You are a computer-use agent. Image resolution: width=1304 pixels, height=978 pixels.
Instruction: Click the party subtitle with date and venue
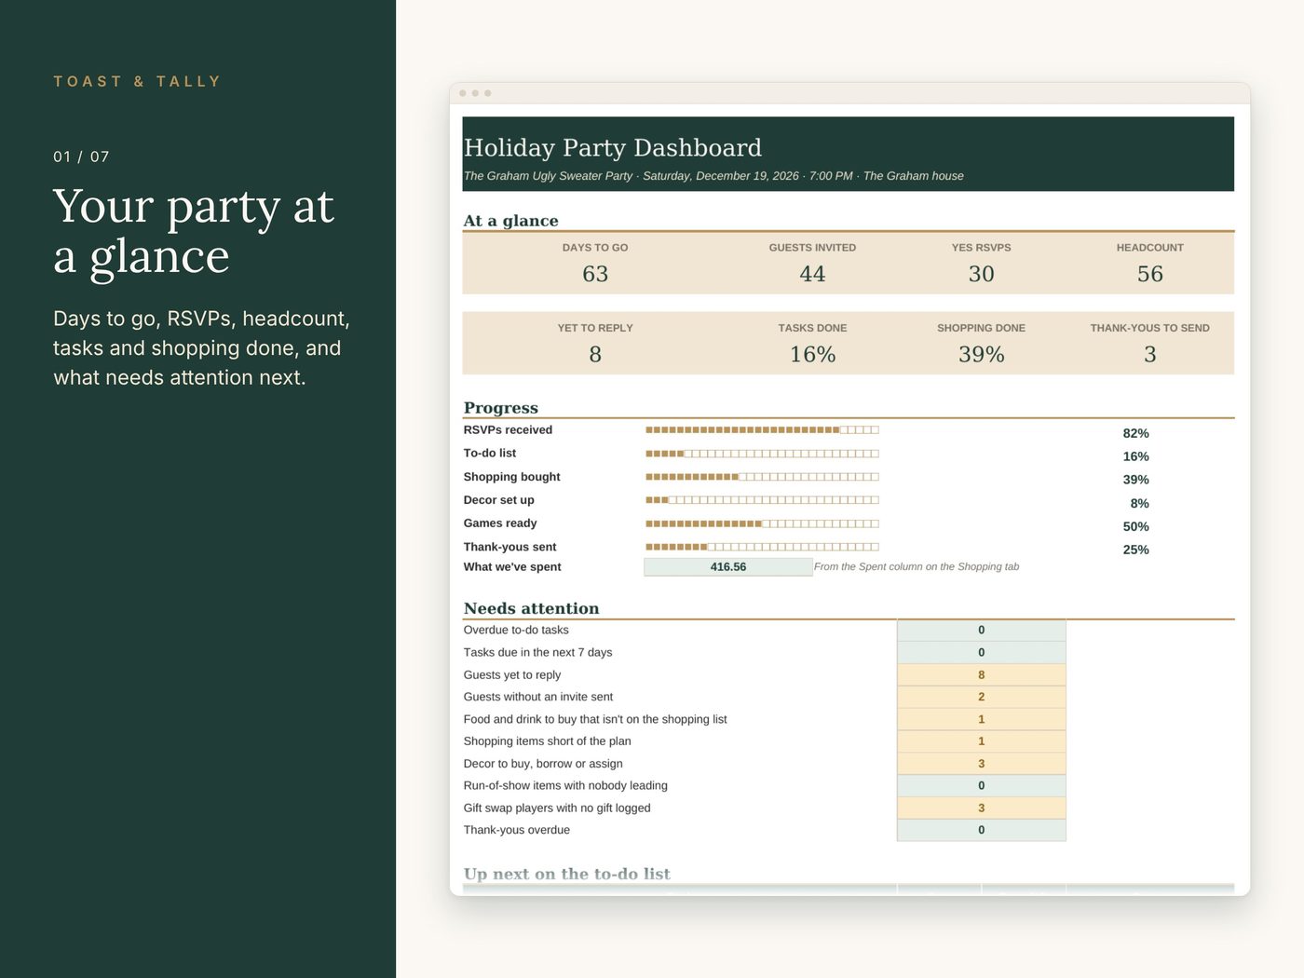(x=713, y=176)
